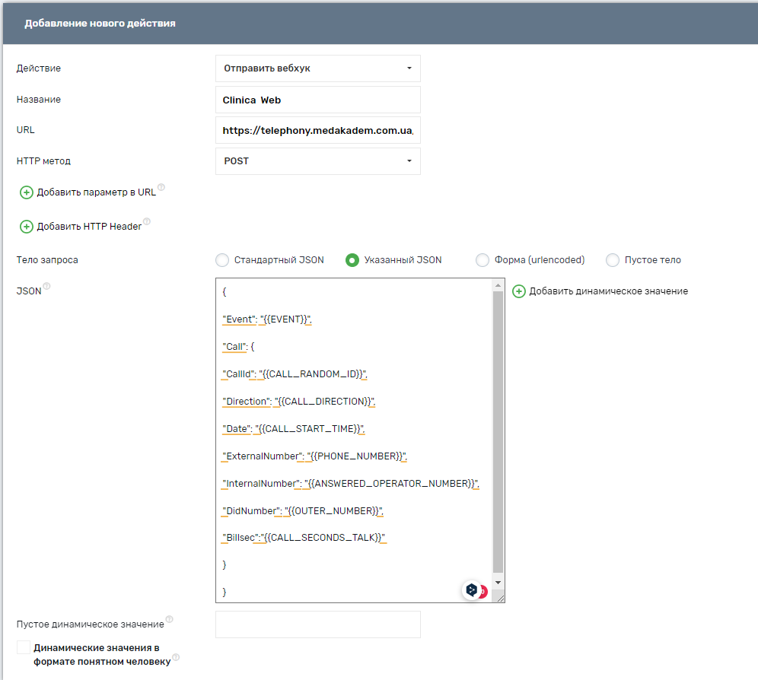Click the Добавить HTTP Header link text
Screen dimensions: 758x680
click(89, 227)
